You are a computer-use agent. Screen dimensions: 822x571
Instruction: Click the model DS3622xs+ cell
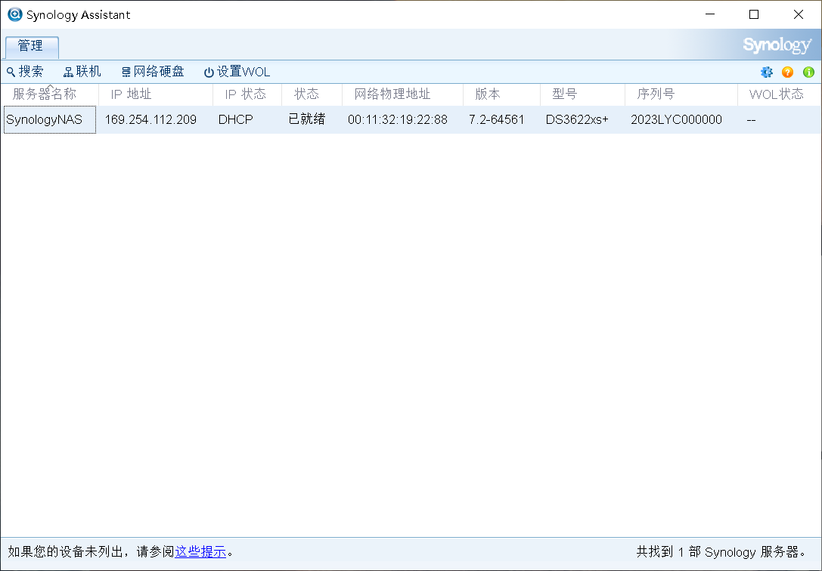pos(577,120)
